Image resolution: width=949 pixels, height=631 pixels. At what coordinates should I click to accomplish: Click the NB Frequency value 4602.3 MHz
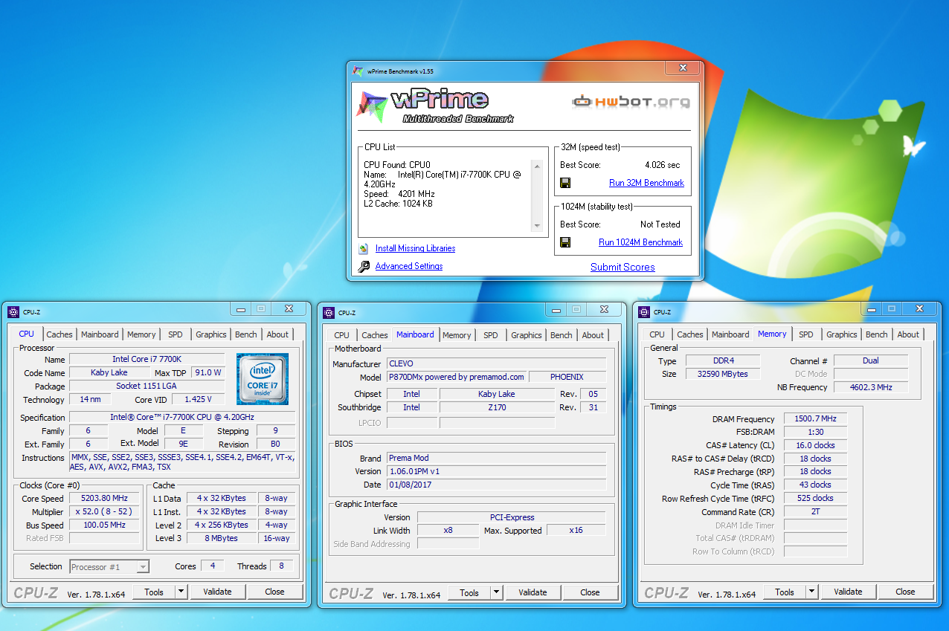pyautogui.click(x=871, y=387)
